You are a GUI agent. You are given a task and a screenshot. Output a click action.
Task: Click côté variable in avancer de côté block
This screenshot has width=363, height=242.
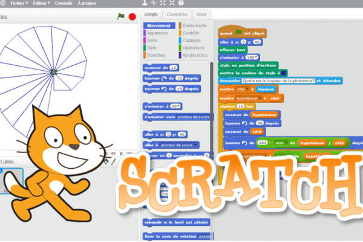(x=257, y=132)
